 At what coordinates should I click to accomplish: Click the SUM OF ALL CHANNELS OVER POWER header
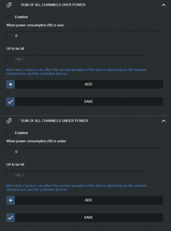click(x=53, y=5)
